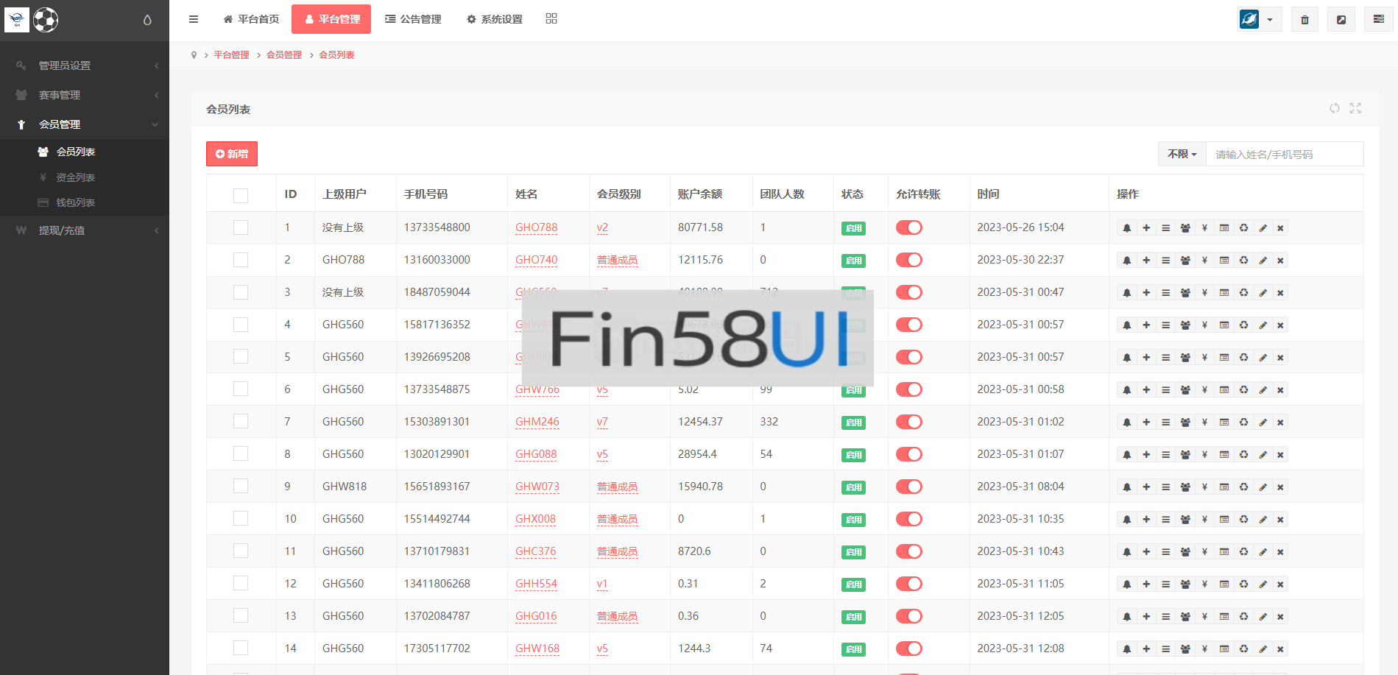Open the 公告管理 top menu
The image size is (1398, 675).
click(413, 19)
